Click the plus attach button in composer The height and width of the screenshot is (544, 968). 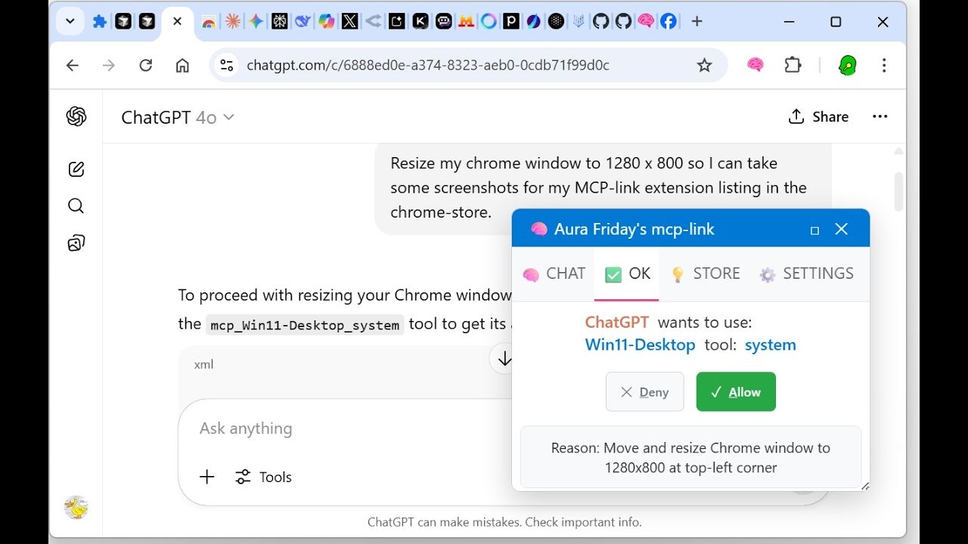click(x=207, y=477)
